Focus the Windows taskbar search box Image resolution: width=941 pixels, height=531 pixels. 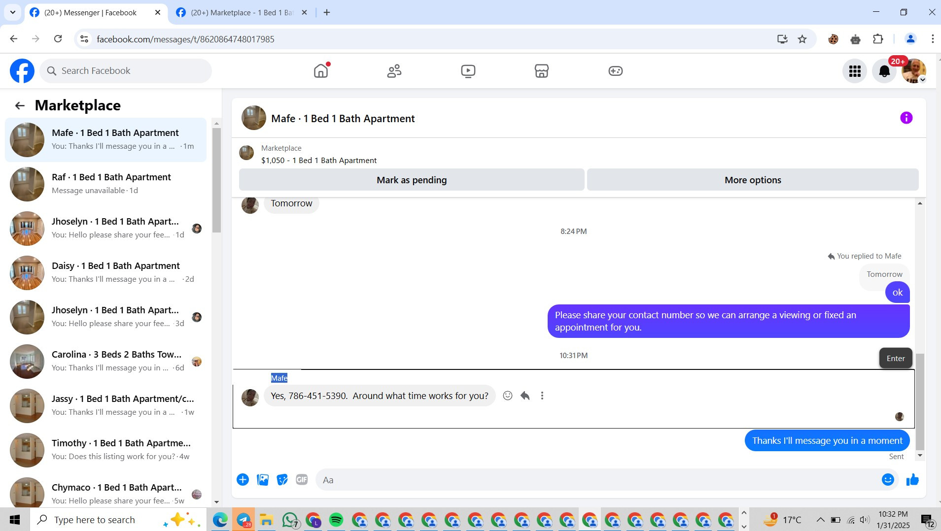click(118, 520)
